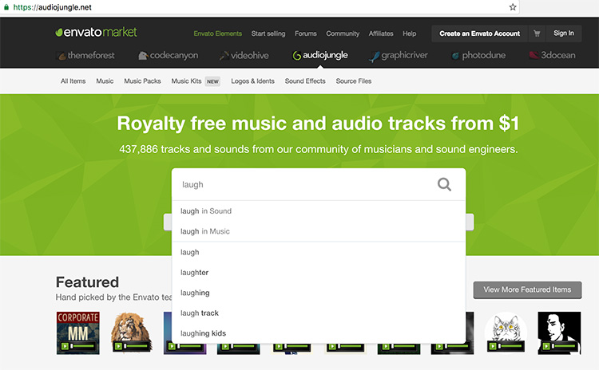Play the Corporate MM featured track

pos(63,347)
